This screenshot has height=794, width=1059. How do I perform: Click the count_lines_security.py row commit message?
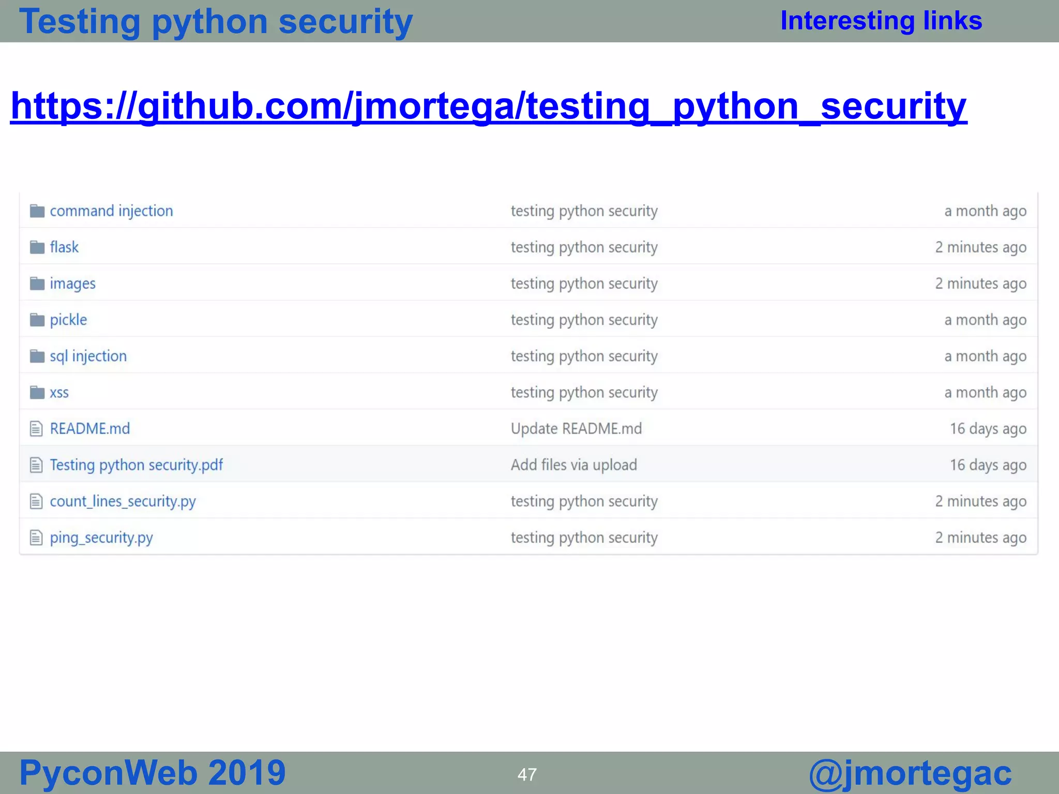tap(584, 501)
